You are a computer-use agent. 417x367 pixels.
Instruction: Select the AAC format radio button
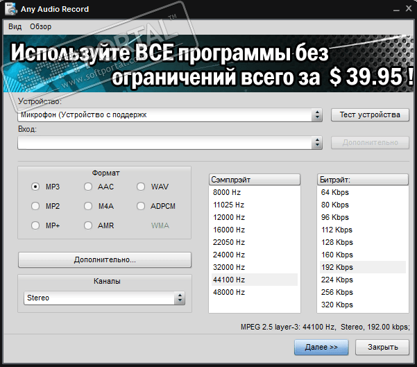pyautogui.click(x=88, y=187)
